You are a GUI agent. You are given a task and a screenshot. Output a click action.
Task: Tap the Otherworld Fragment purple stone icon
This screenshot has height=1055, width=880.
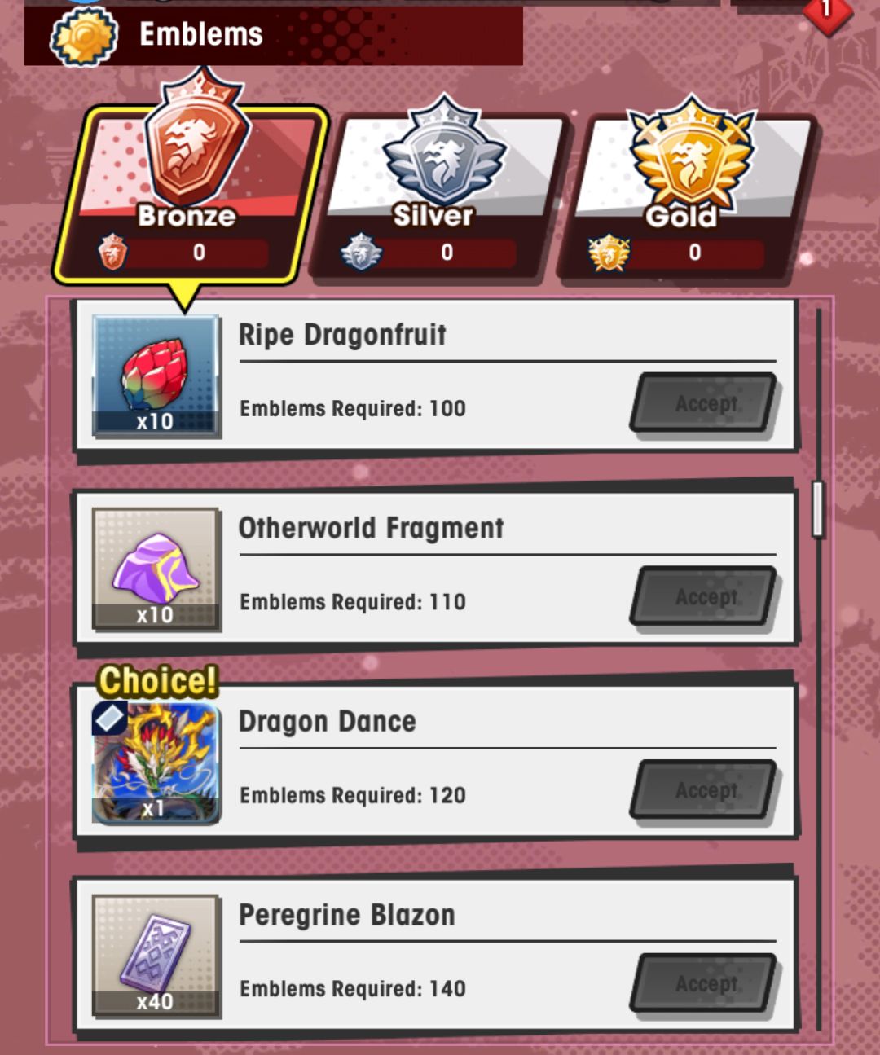pyautogui.click(x=156, y=569)
